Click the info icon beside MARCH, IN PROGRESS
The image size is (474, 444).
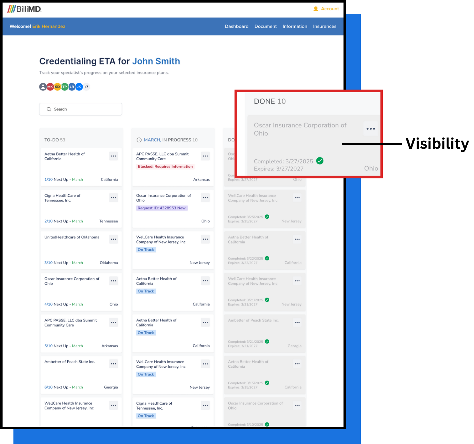139,140
